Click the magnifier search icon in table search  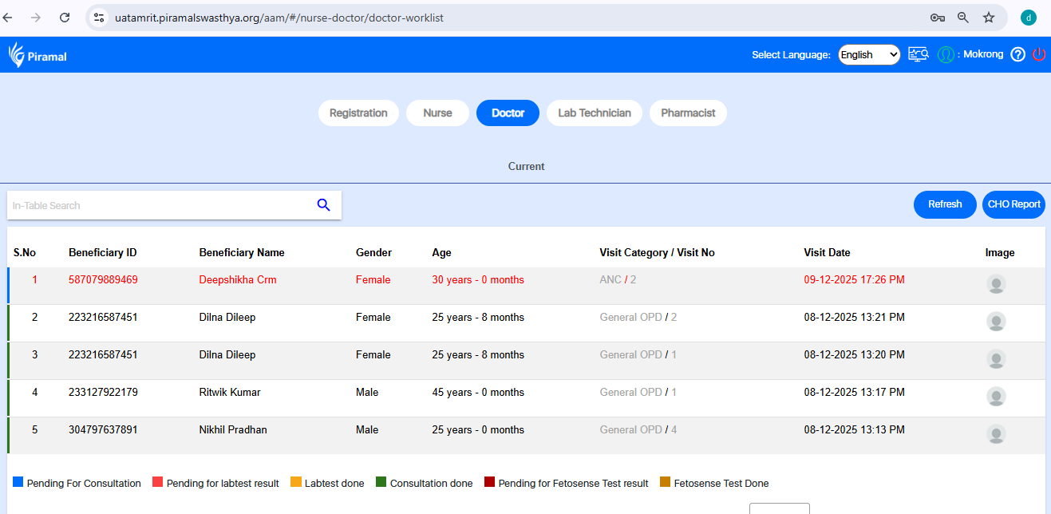(x=323, y=205)
